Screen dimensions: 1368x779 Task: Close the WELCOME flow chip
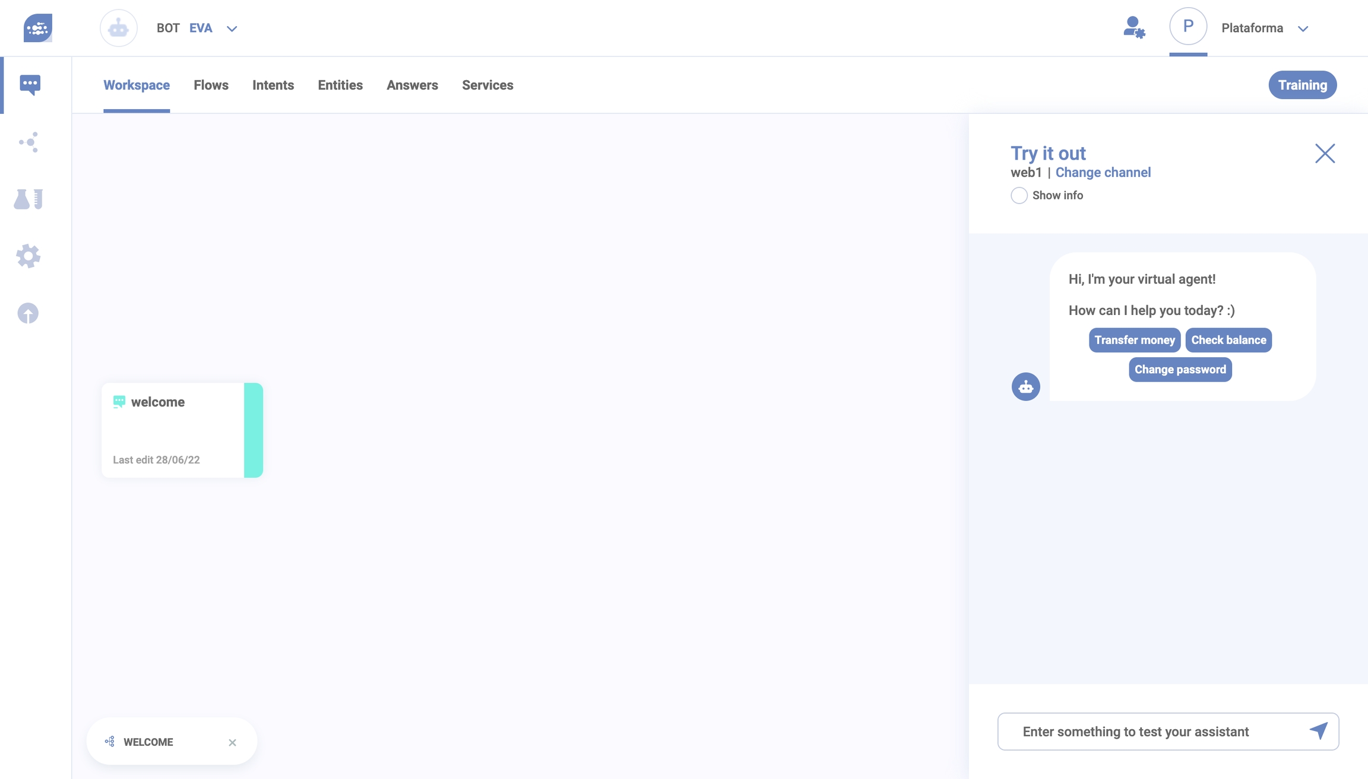(x=232, y=742)
